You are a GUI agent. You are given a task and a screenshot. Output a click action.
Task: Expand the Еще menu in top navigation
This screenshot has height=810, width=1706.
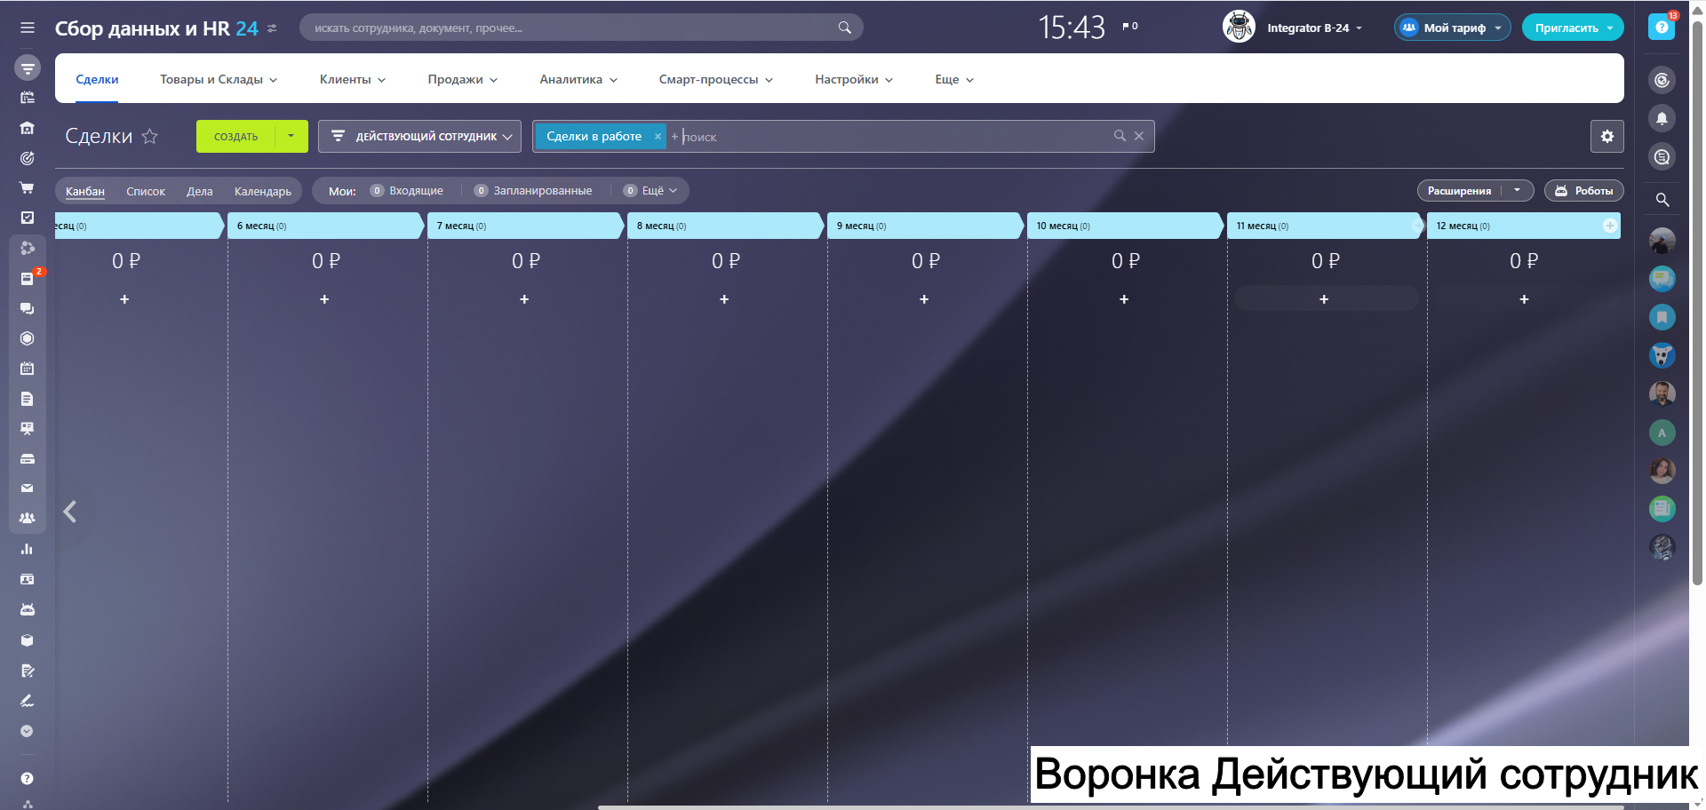click(954, 79)
